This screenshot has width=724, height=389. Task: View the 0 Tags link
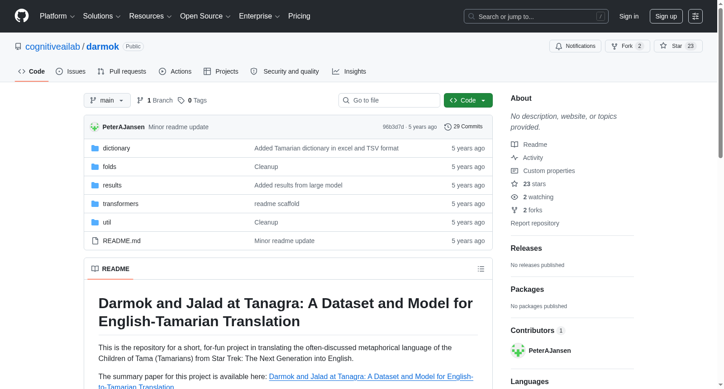192,100
